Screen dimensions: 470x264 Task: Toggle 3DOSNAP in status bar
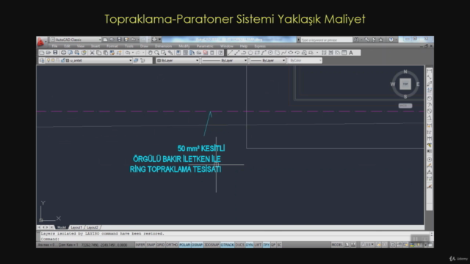(211, 245)
